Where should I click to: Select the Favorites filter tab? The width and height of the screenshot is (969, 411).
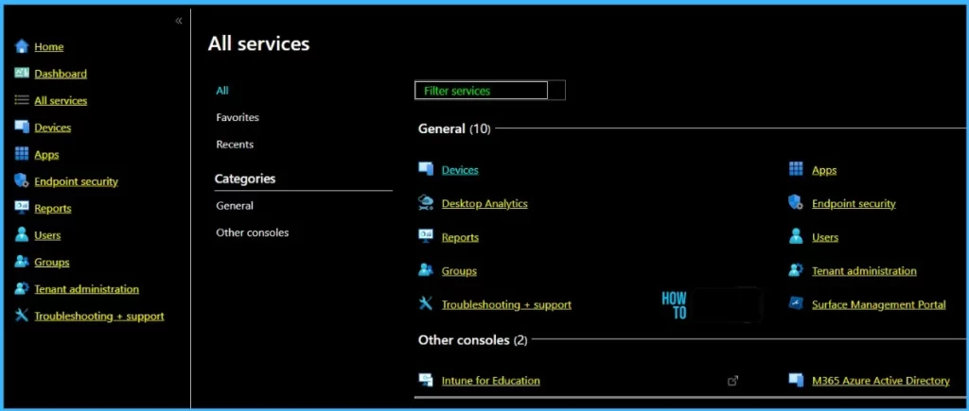(238, 117)
